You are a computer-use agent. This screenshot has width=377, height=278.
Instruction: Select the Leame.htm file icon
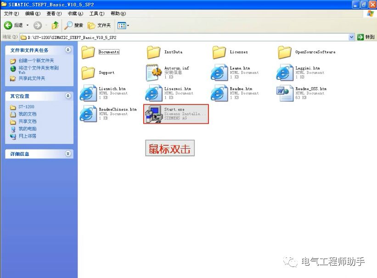[219, 72]
